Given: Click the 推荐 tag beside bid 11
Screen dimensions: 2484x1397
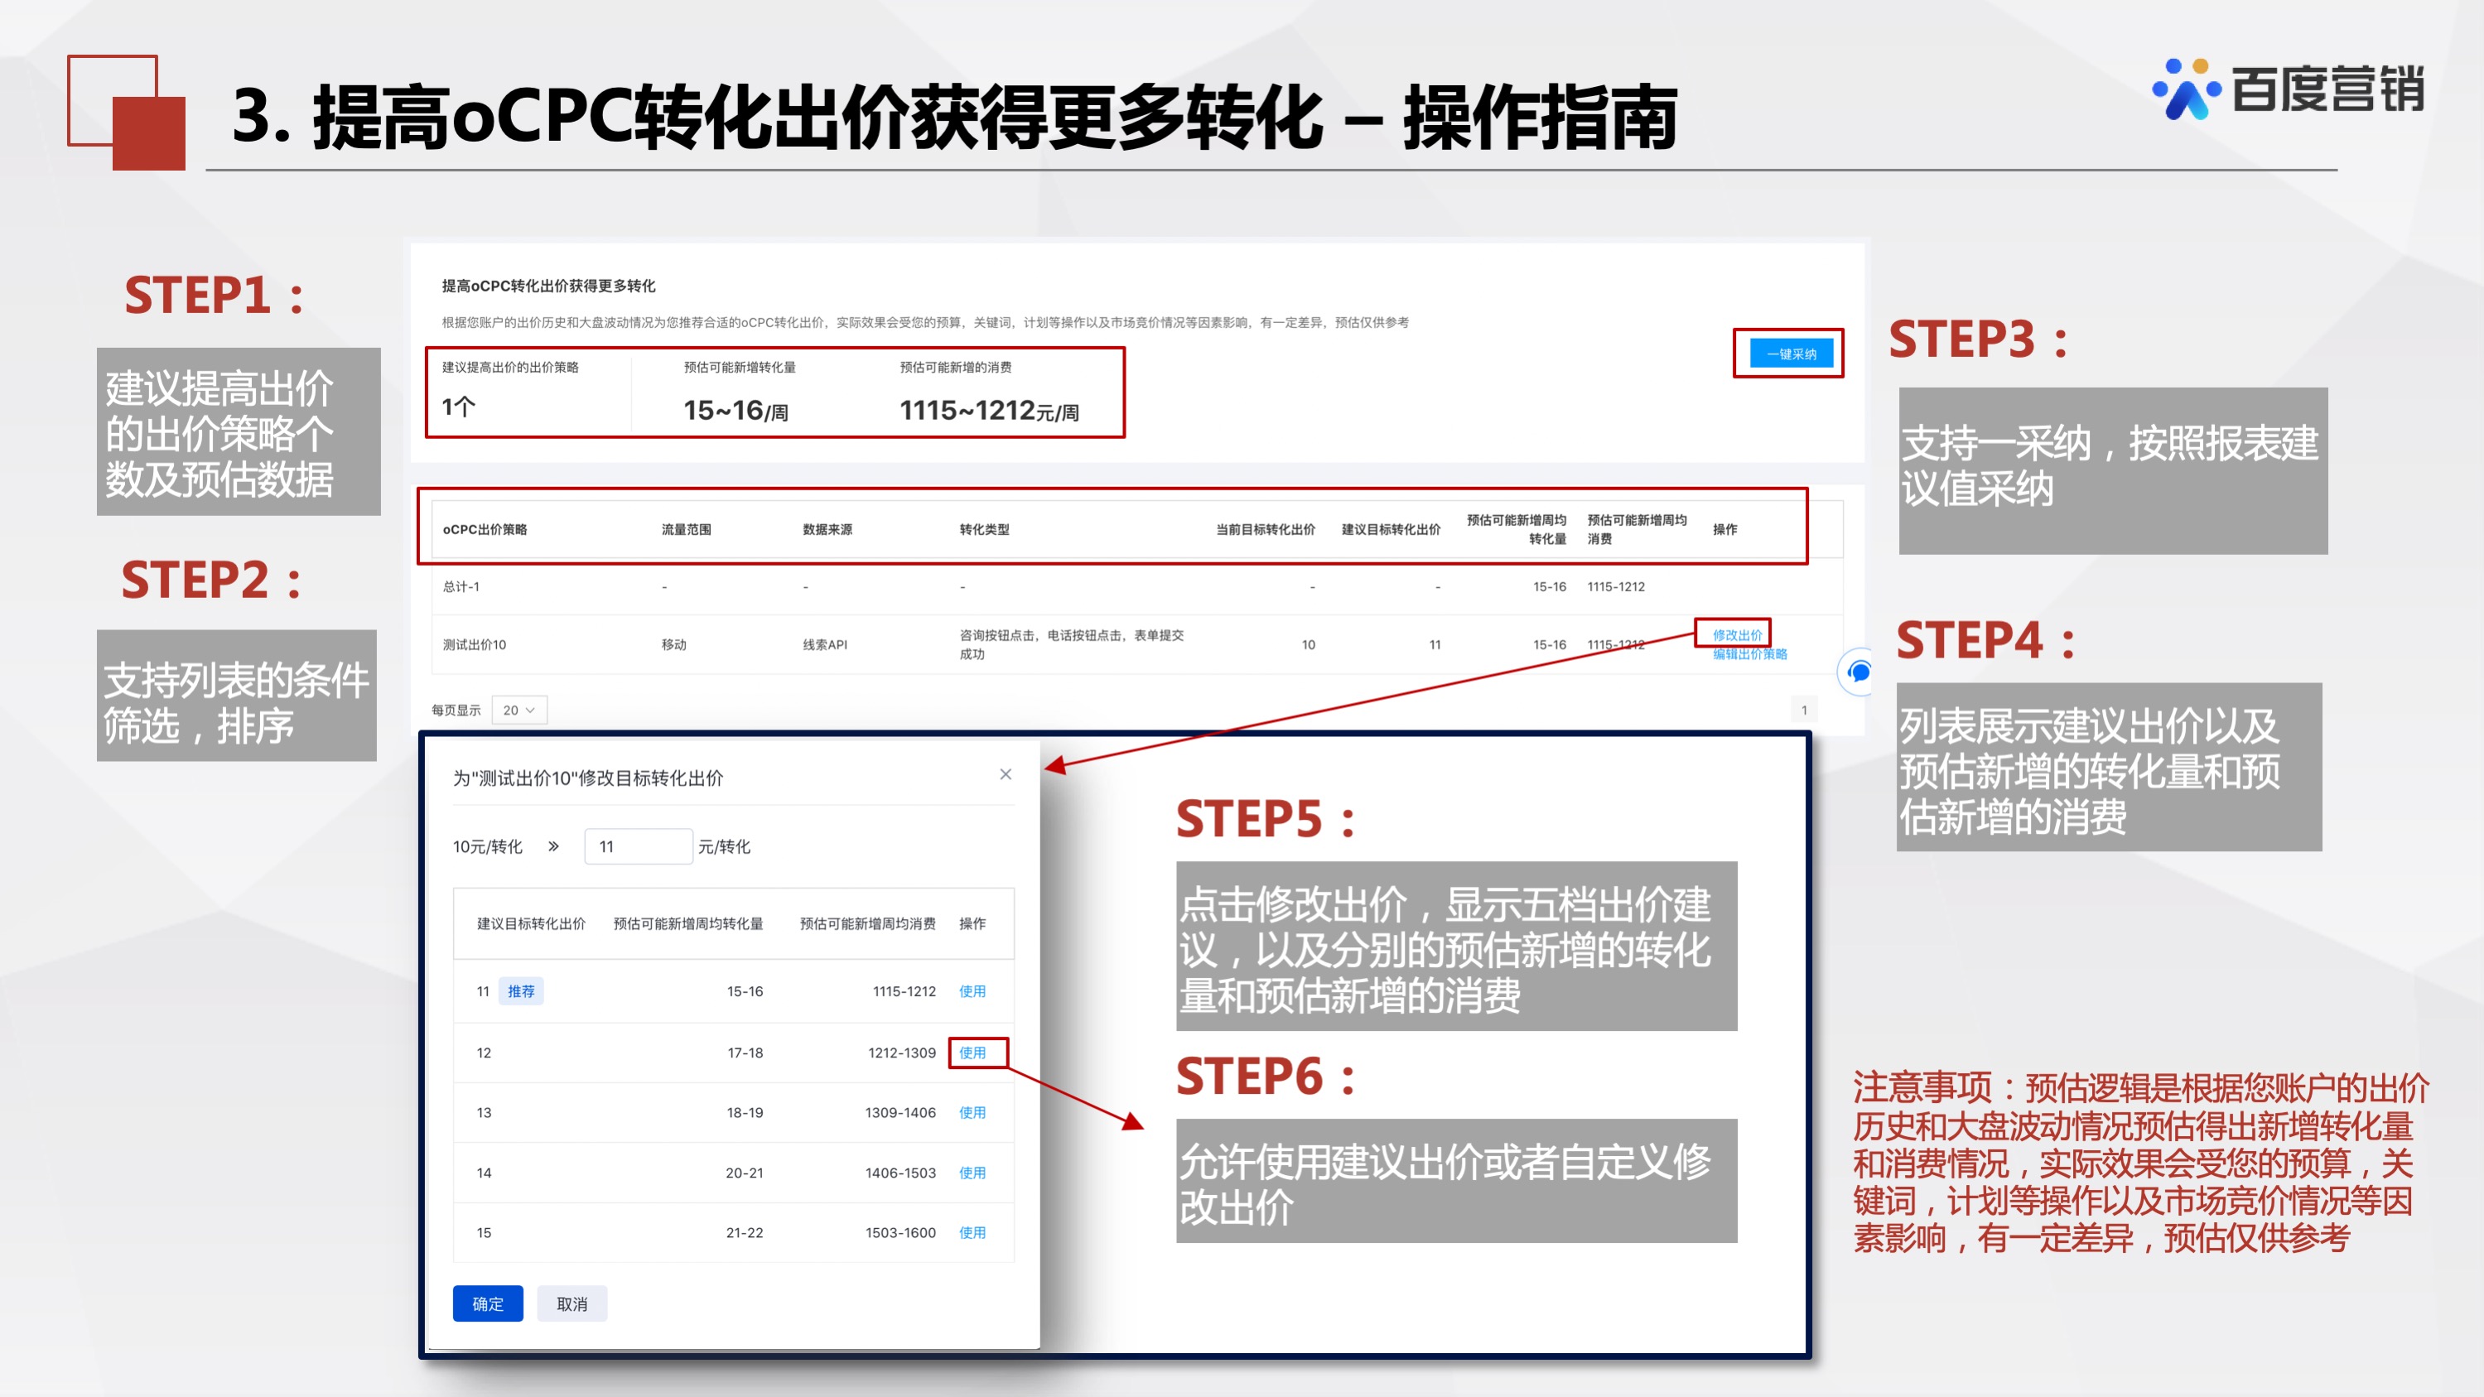Looking at the screenshot, I should [x=521, y=991].
